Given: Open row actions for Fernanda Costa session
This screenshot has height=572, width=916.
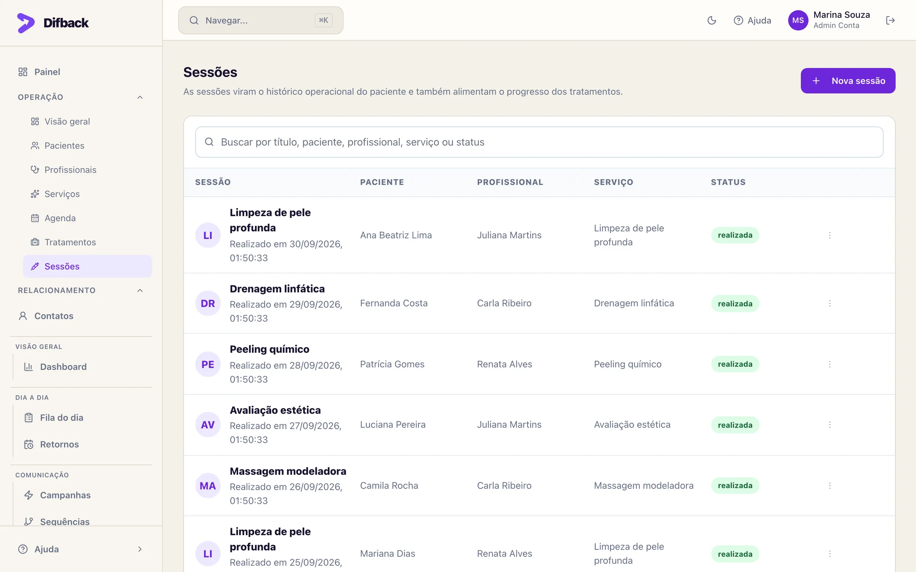Looking at the screenshot, I should click(830, 303).
